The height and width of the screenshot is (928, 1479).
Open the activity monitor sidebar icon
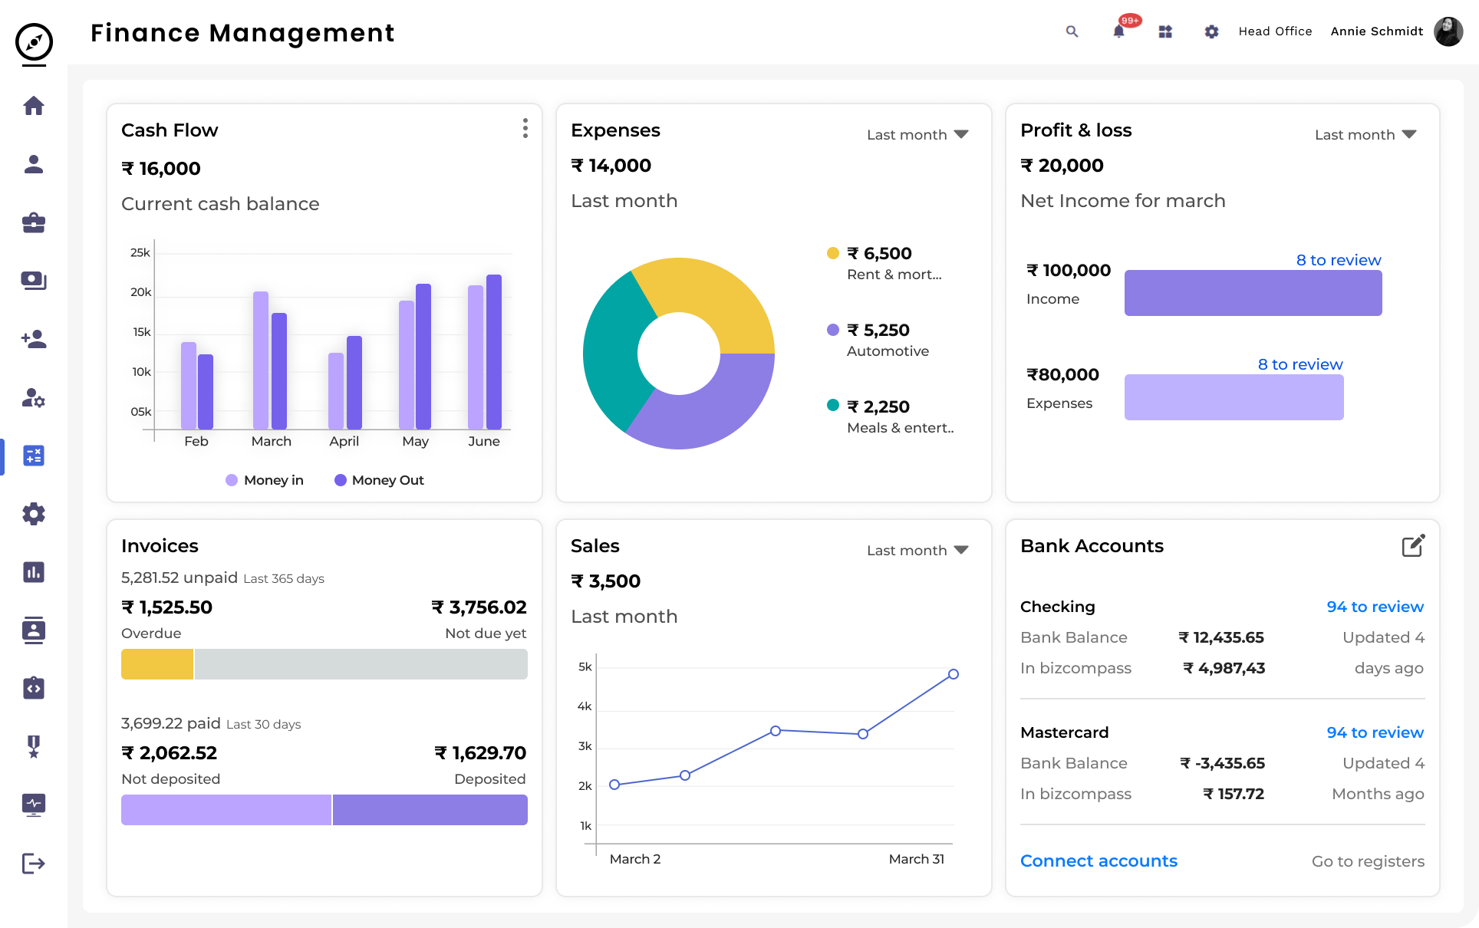pyautogui.click(x=34, y=805)
